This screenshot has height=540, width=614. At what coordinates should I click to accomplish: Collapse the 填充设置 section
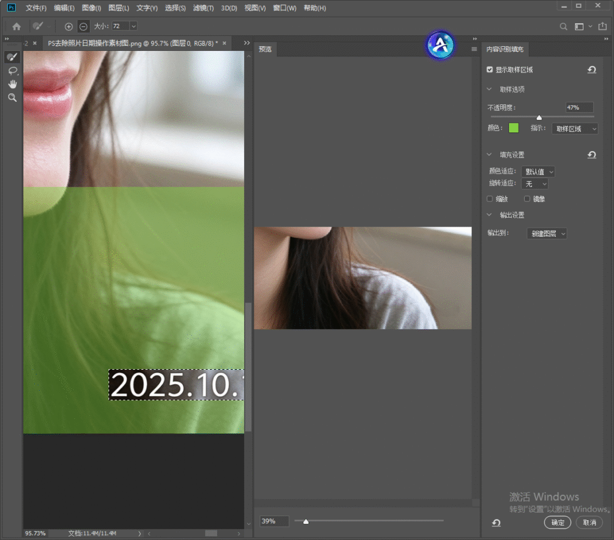tap(489, 155)
